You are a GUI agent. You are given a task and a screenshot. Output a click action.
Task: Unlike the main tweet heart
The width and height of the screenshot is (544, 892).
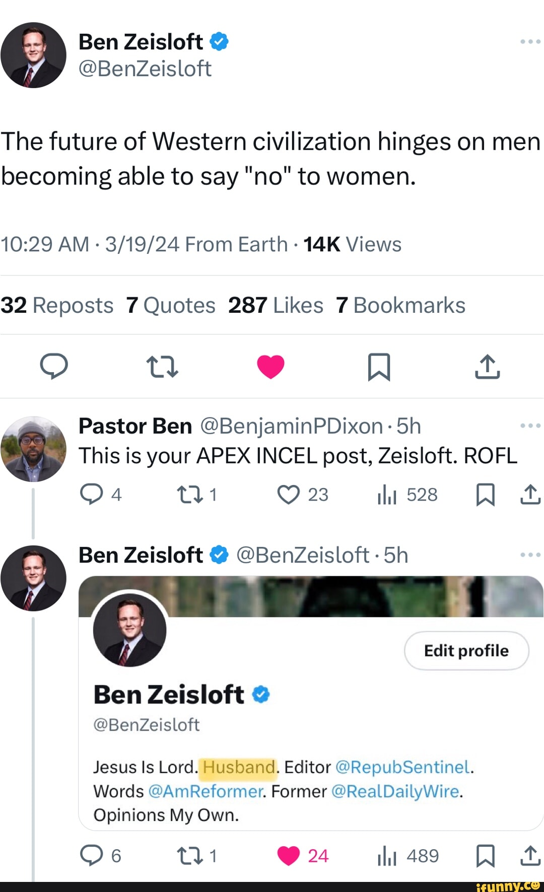[x=270, y=366]
